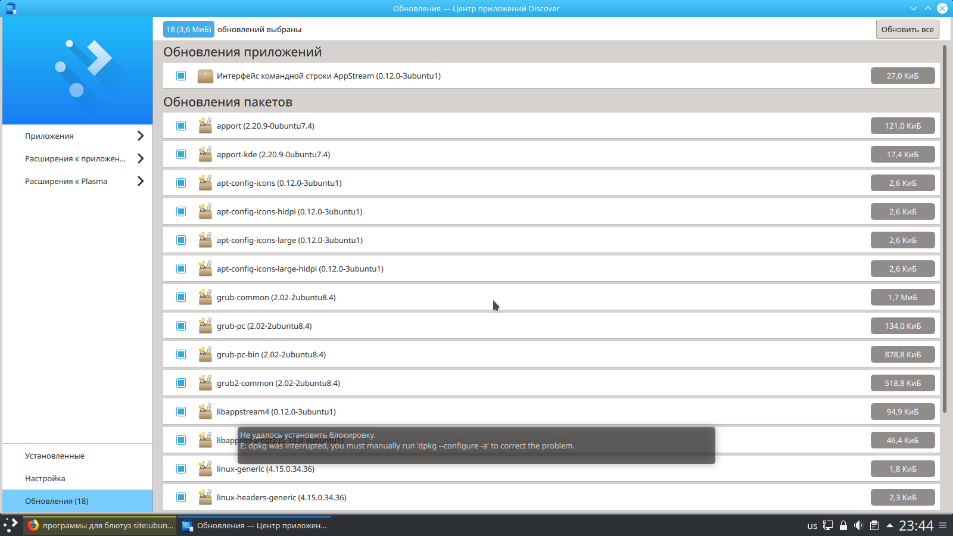
Task: Expand the Расширения к Plasma chevron arrow
Action: pos(141,181)
